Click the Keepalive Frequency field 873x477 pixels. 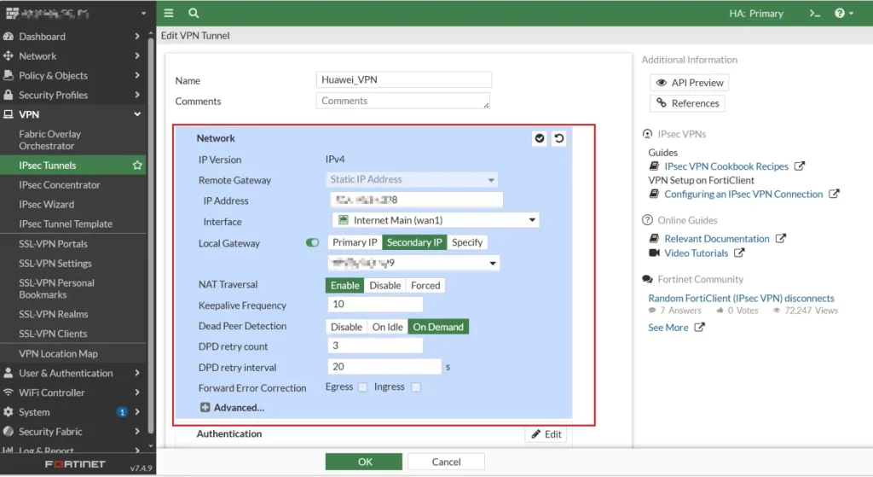(x=375, y=305)
